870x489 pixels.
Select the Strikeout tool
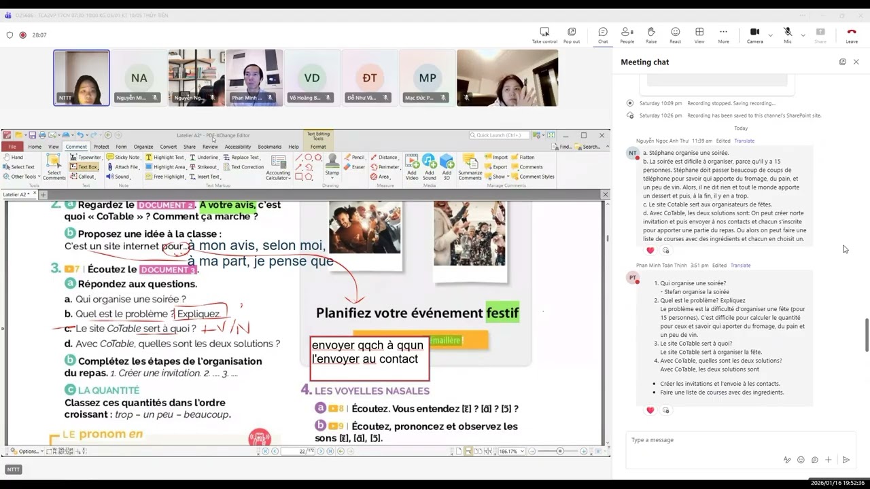point(203,167)
